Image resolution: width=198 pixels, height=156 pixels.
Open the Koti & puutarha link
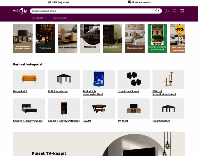58,91
